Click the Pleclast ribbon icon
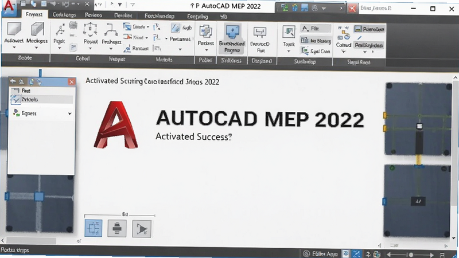459x258 pixels. [205, 32]
